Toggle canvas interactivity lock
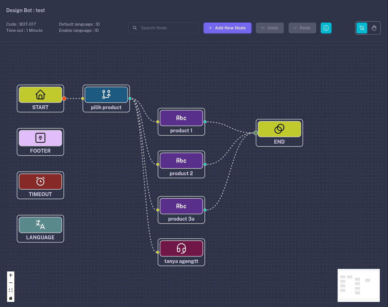 point(11,298)
